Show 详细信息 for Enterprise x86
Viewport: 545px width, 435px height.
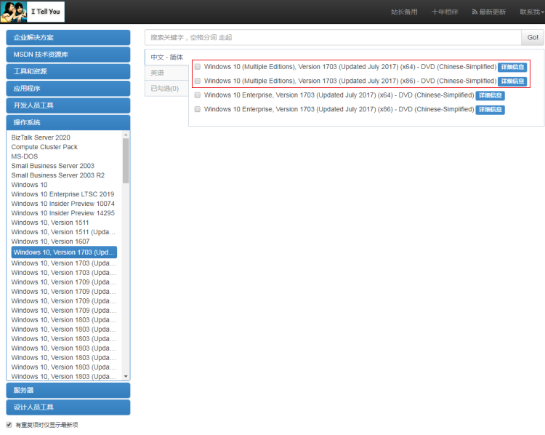490,110
